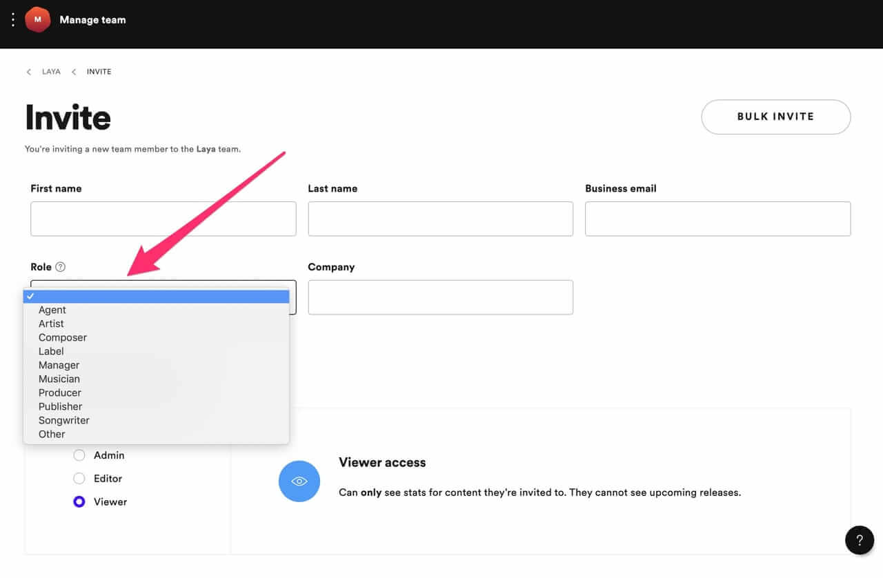883x578 pixels.
Task: Click the Role help question mark icon
Action: point(60,267)
